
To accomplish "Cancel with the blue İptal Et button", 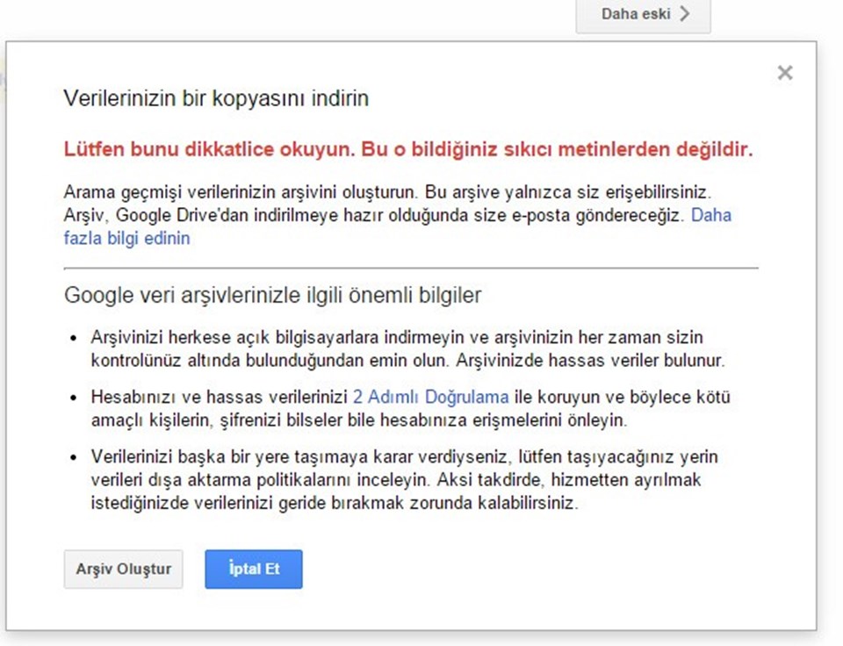I will tap(254, 569).
